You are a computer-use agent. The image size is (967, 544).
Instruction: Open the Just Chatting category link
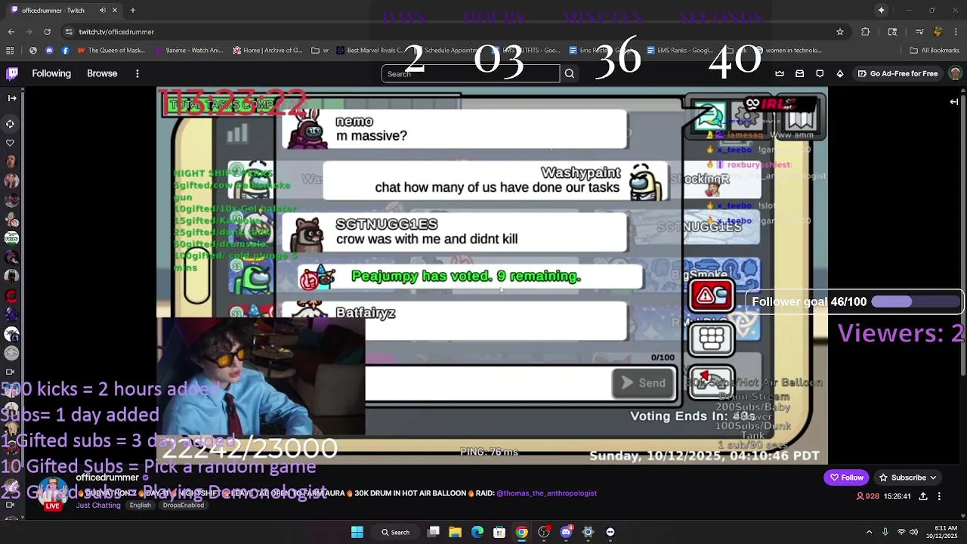[98, 505]
